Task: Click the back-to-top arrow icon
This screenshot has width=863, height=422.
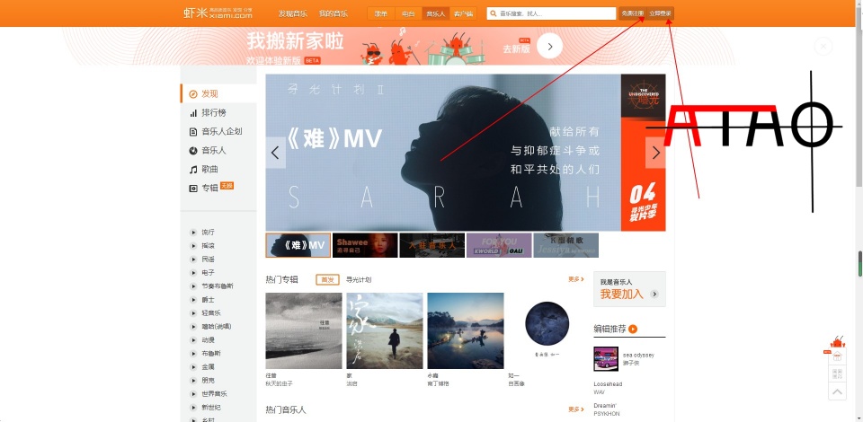Action: 837,391
